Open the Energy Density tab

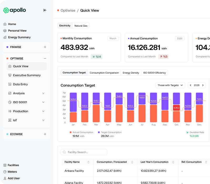tap(131, 73)
